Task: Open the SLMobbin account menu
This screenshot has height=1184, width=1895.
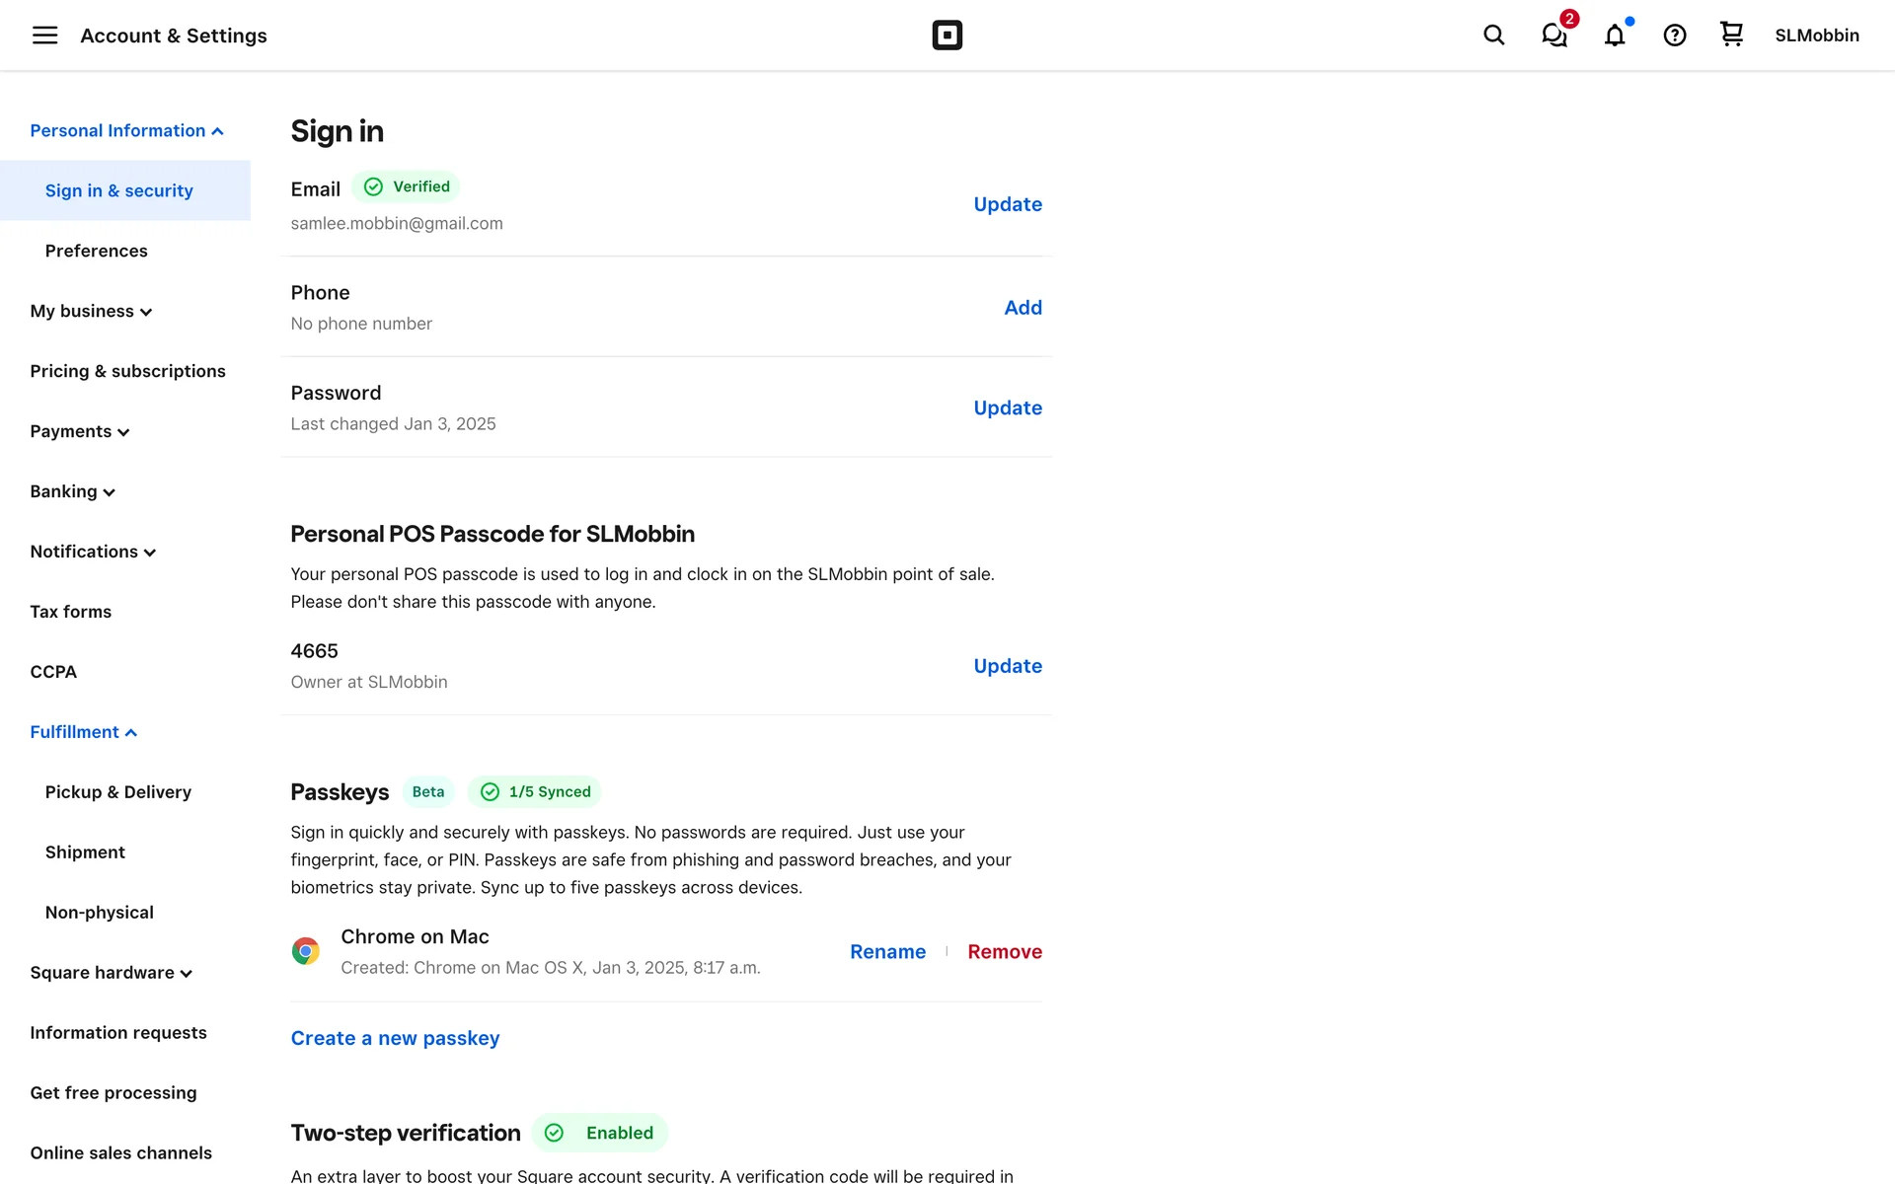Action: tap(1816, 36)
